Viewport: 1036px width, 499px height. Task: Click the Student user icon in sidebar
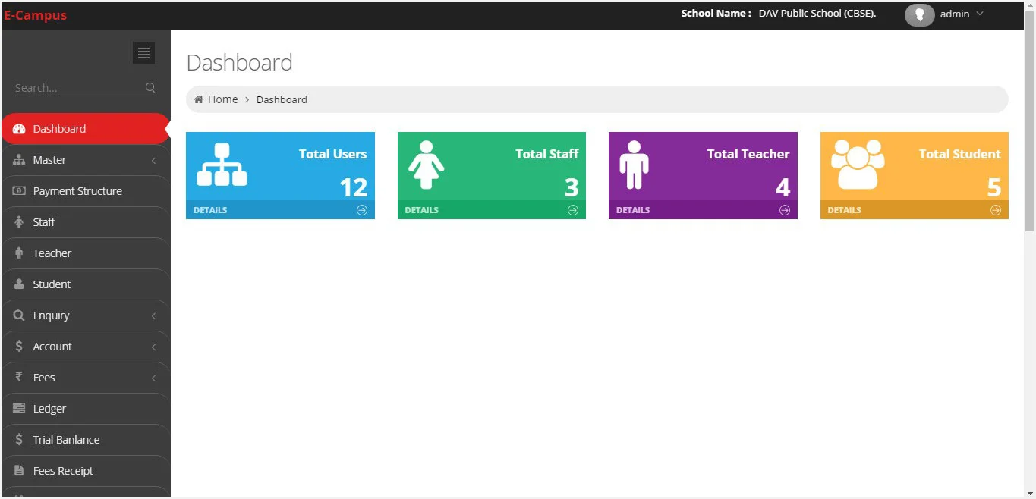pos(20,284)
